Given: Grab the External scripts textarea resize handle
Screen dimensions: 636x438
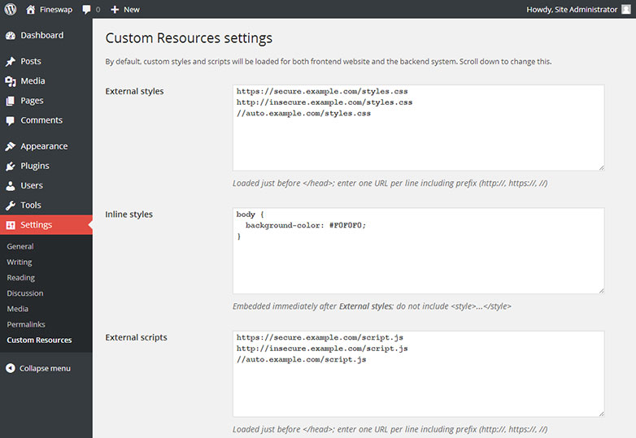Looking at the screenshot, I should pyautogui.click(x=601, y=414).
